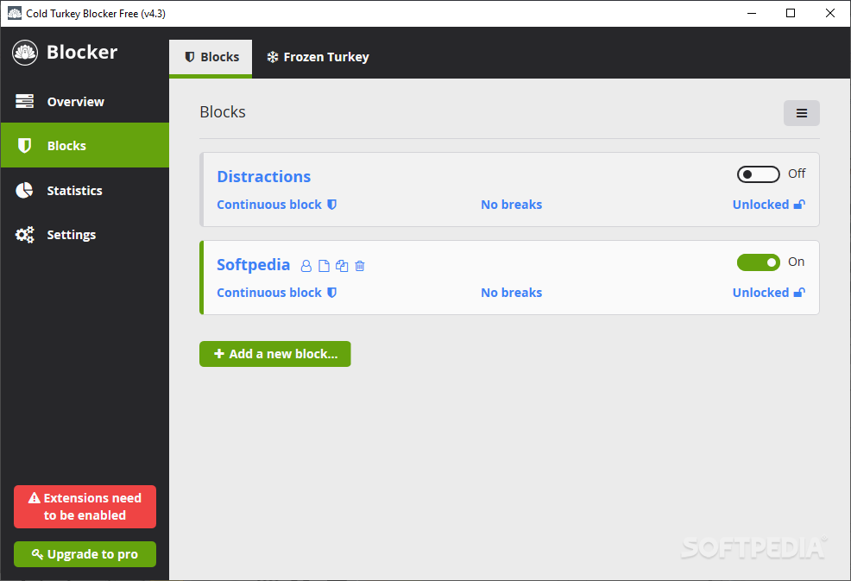Open the Softpedia block title
Viewport: 851px width, 581px height.
pyautogui.click(x=254, y=264)
